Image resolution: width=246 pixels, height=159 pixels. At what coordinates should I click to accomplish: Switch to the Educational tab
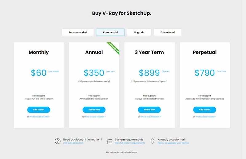[167, 32]
